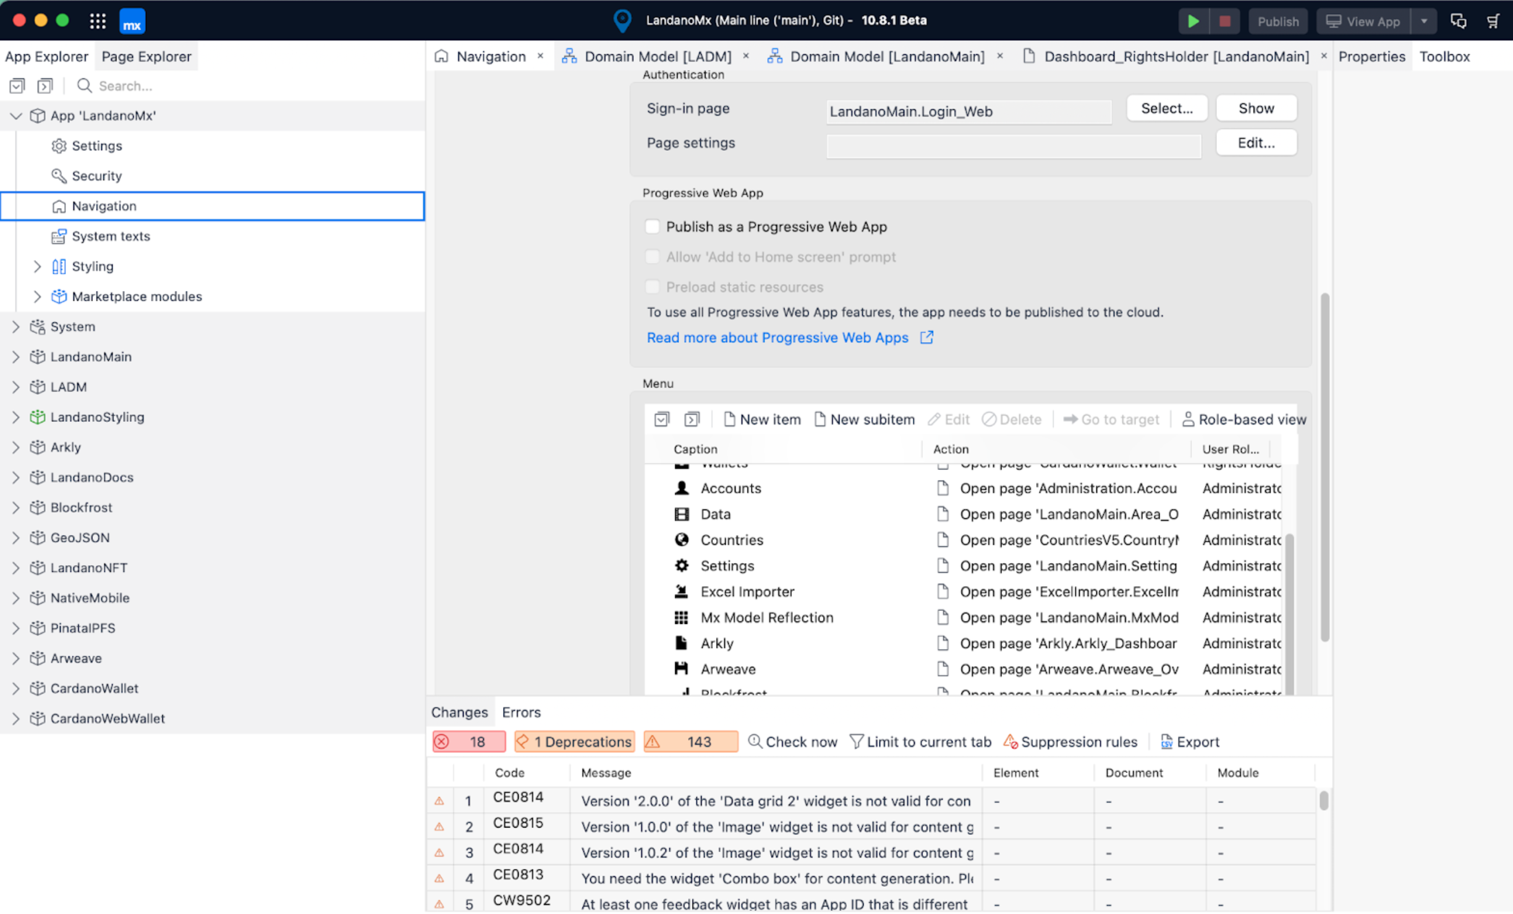Run the app with green play button
This screenshot has height=914, width=1513.
(x=1193, y=21)
